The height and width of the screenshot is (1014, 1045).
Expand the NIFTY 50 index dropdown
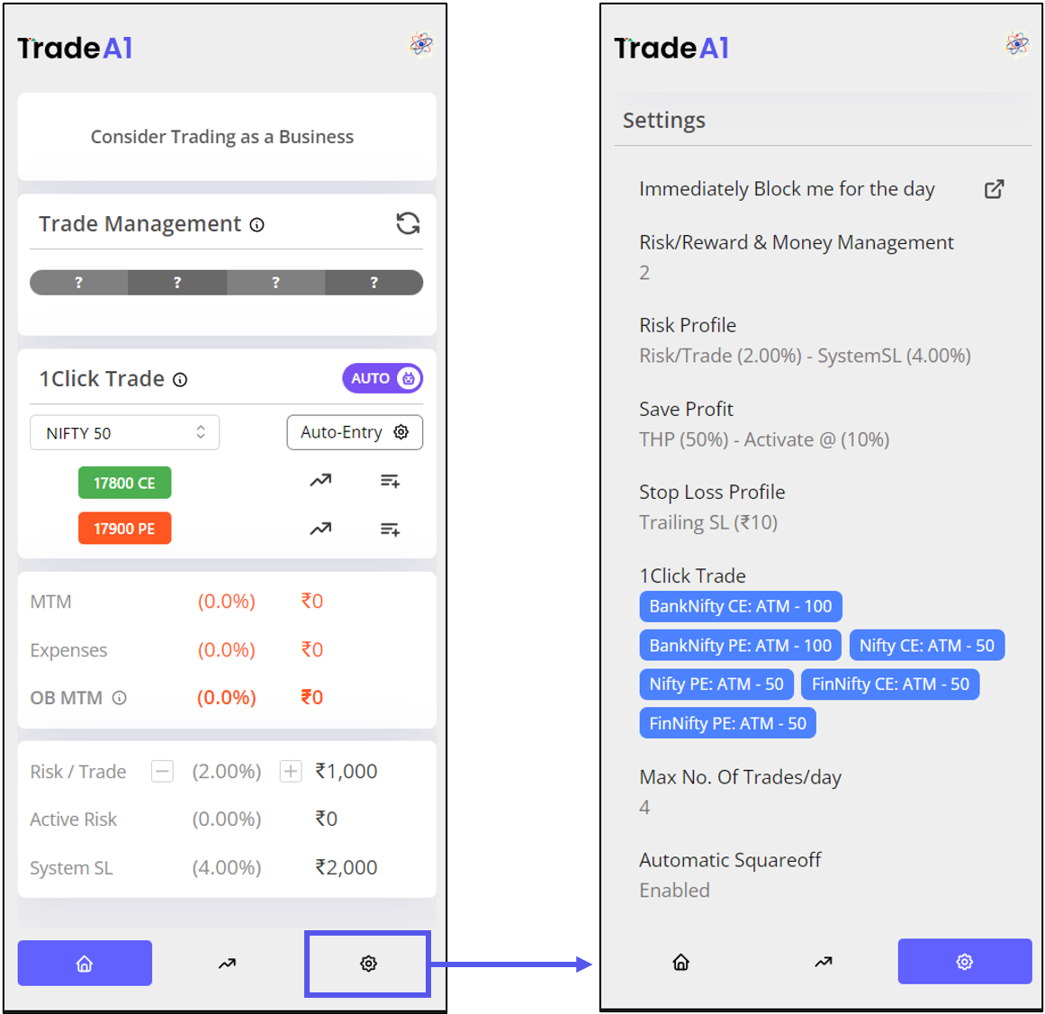click(x=124, y=432)
